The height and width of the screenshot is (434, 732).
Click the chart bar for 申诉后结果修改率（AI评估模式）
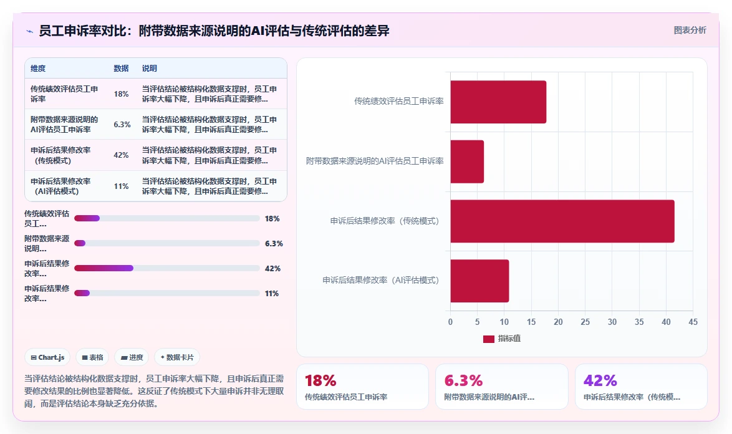coord(479,281)
